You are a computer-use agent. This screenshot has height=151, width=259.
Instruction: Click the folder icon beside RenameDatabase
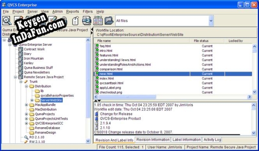[x=32, y=128]
